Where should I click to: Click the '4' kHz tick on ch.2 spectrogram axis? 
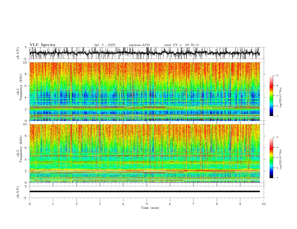tap(26, 159)
